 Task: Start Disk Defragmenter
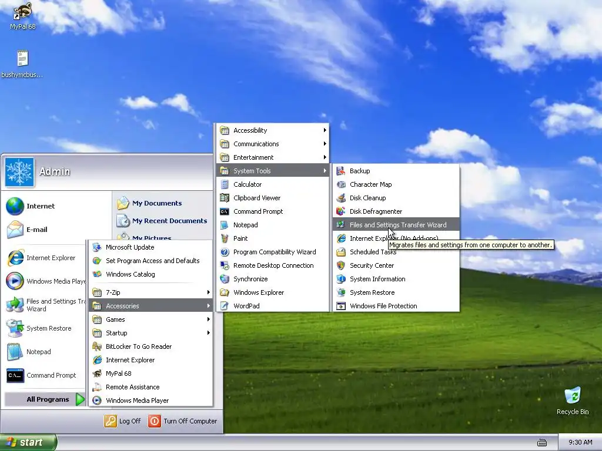pos(396,211)
